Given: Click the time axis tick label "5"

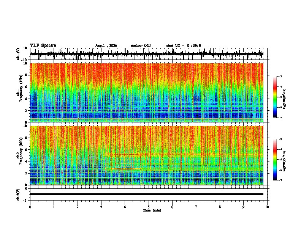Looking at the screenshot, I should (149, 207).
